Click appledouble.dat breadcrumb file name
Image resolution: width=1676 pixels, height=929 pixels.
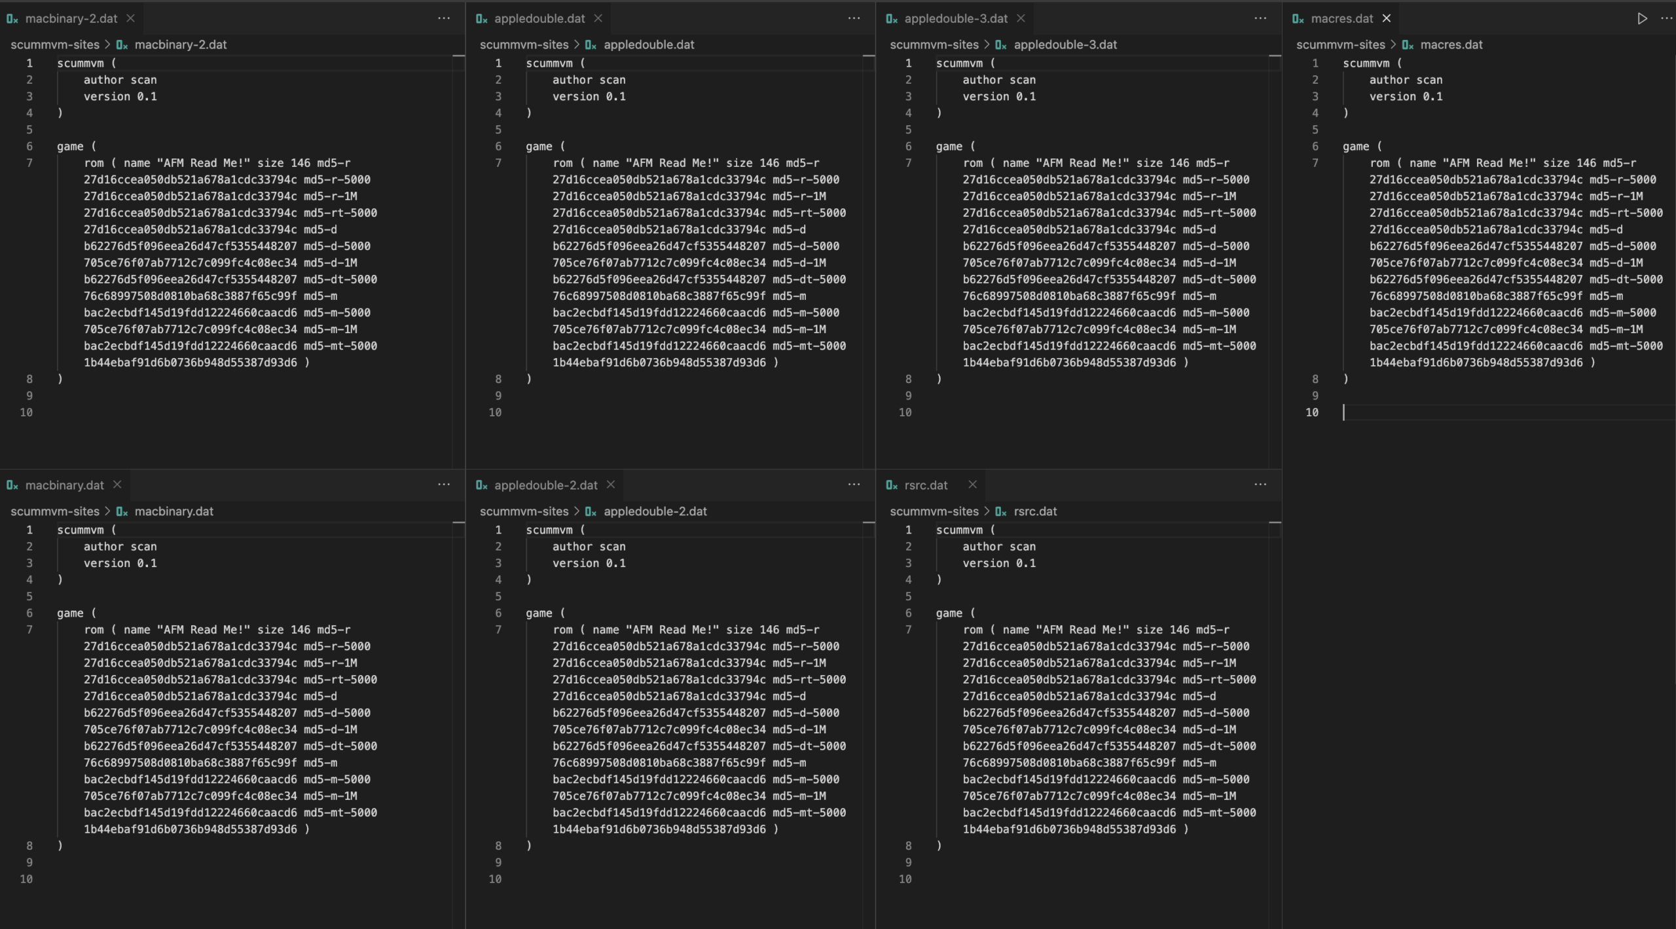(x=648, y=45)
